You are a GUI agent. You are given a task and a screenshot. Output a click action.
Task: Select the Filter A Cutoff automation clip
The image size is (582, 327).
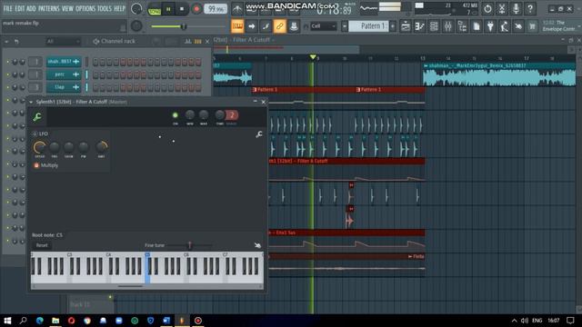[x=346, y=162]
